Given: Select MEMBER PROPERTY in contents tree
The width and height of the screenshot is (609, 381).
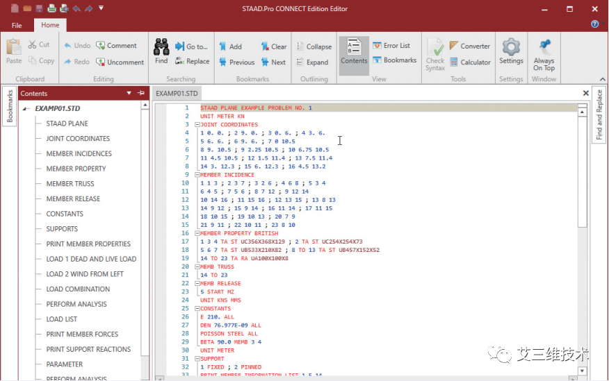Looking at the screenshot, I should point(76,169).
